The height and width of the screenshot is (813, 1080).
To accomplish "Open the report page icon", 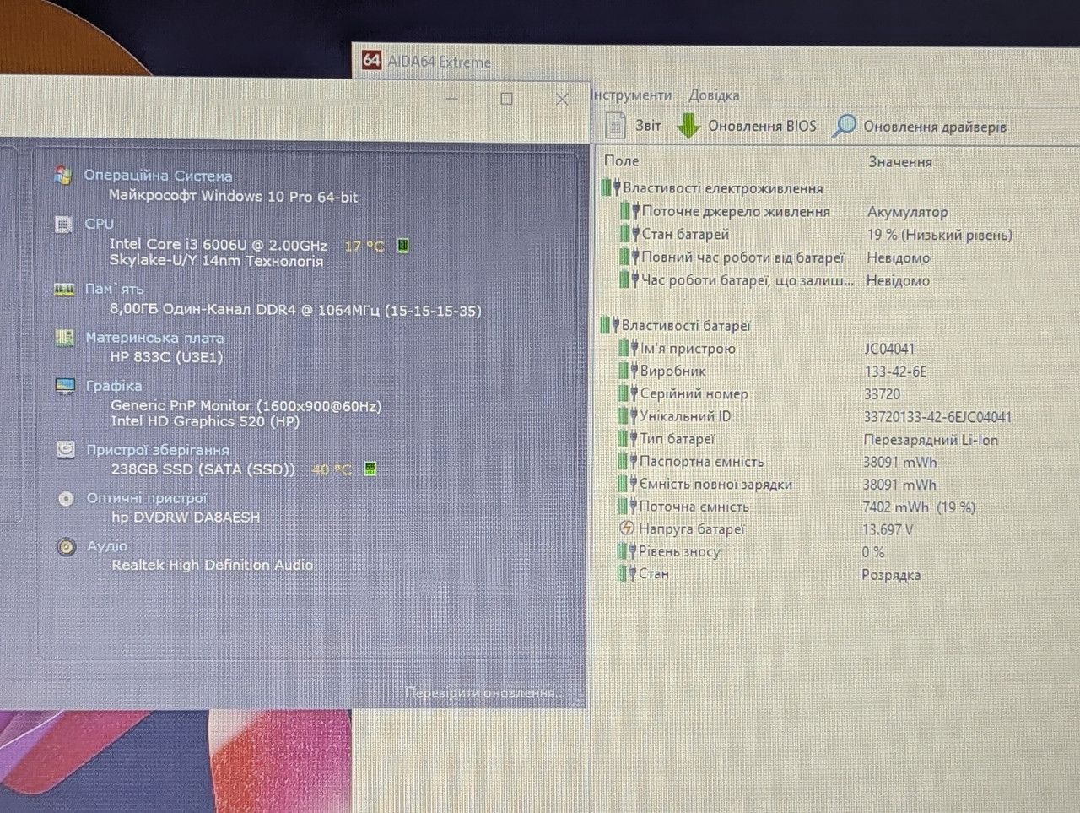I will click(616, 126).
